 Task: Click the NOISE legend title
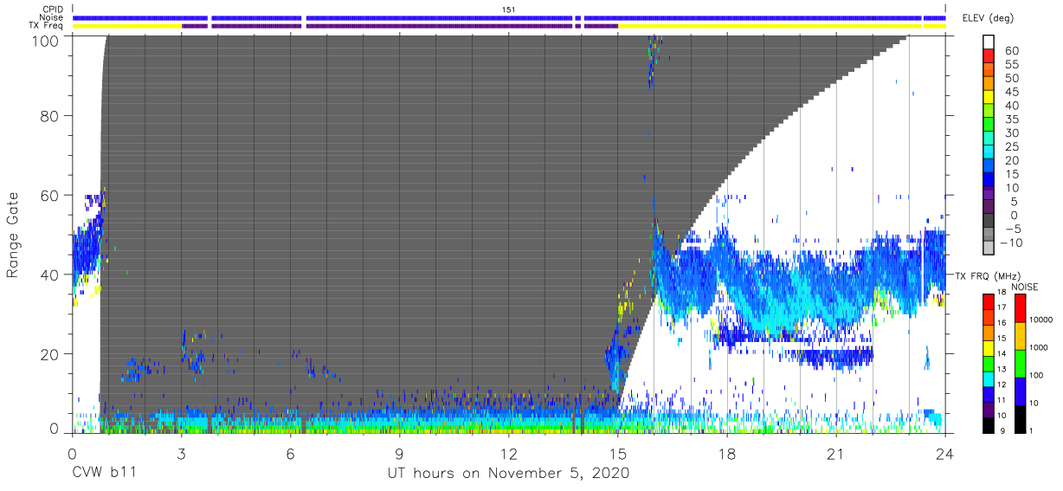coord(1025,287)
